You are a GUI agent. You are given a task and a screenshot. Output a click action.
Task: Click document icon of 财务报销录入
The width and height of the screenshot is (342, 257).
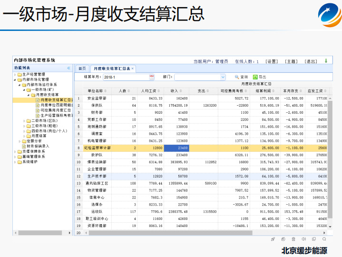[24, 146]
